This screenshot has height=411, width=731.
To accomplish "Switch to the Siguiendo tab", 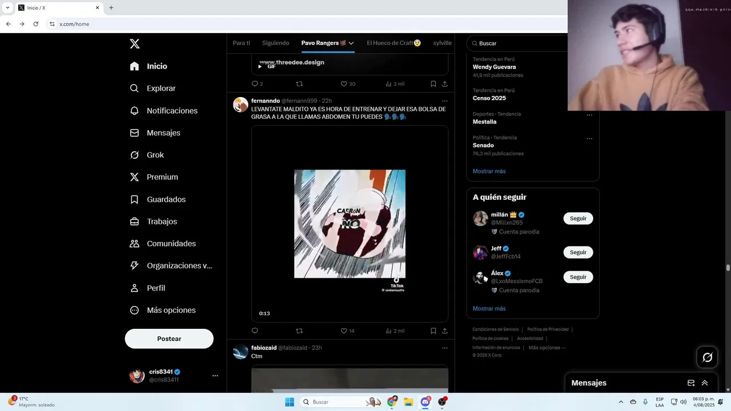I will coord(276,43).
